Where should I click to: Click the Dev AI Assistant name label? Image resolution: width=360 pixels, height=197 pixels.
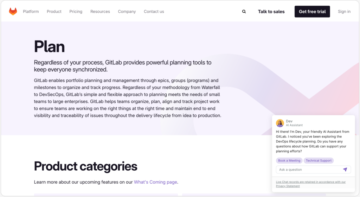289,121
